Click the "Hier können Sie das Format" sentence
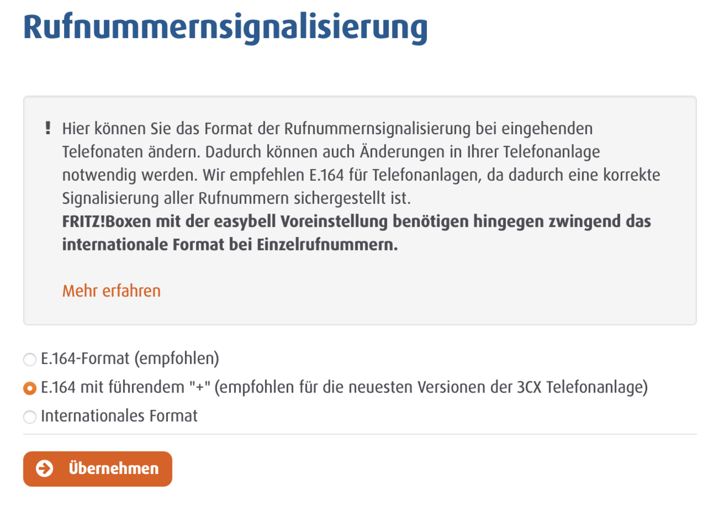Screen dimensions: 719x506 click(327, 129)
